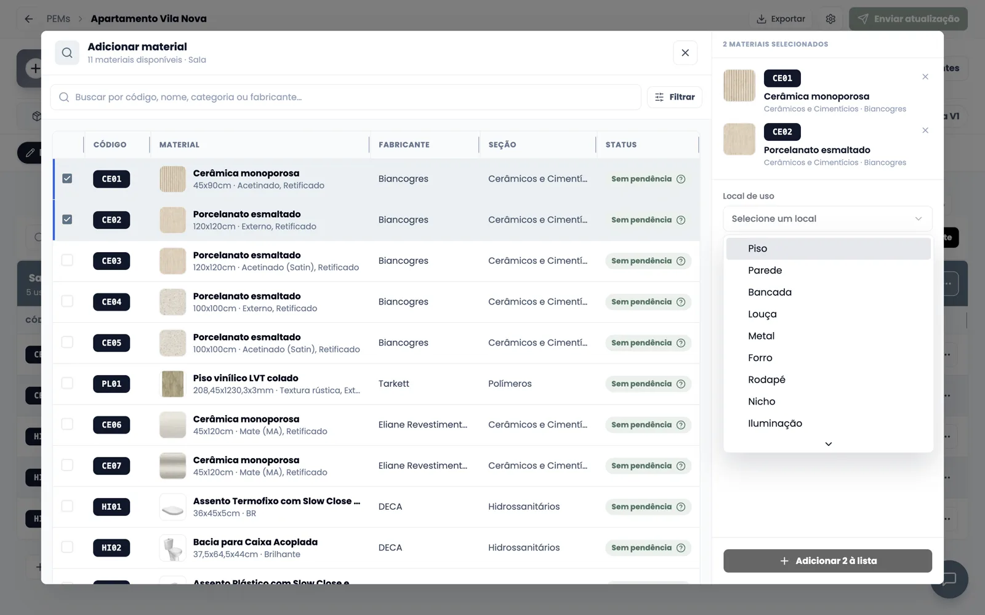Check the PL01 material checkbox
Screen dimensions: 985x615
pos(67,383)
